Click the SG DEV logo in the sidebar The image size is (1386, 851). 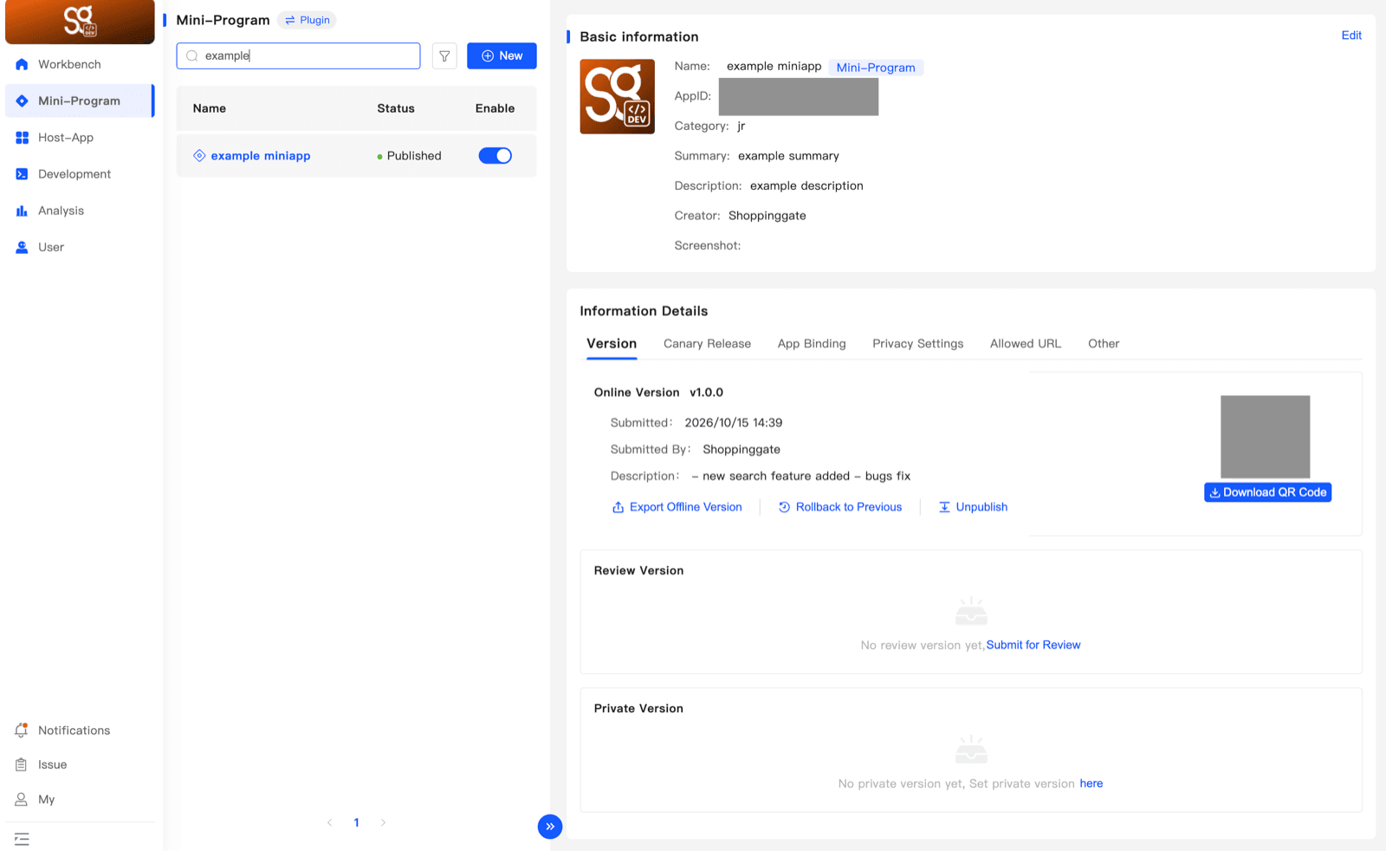80,22
